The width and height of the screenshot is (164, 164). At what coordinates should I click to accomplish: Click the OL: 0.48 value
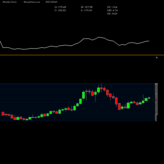[112, 13]
